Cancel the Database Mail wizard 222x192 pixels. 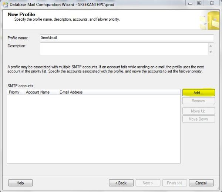tap(201, 183)
